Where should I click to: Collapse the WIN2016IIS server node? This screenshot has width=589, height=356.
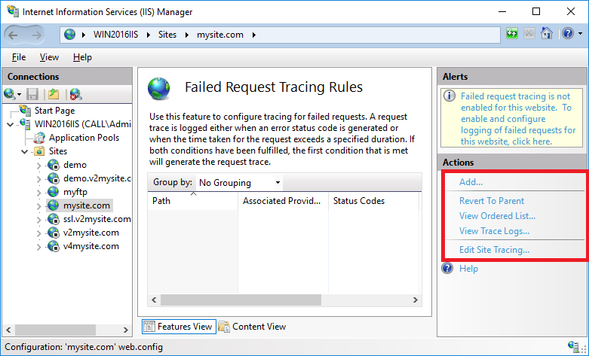pyautogui.click(x=11, y=124)
